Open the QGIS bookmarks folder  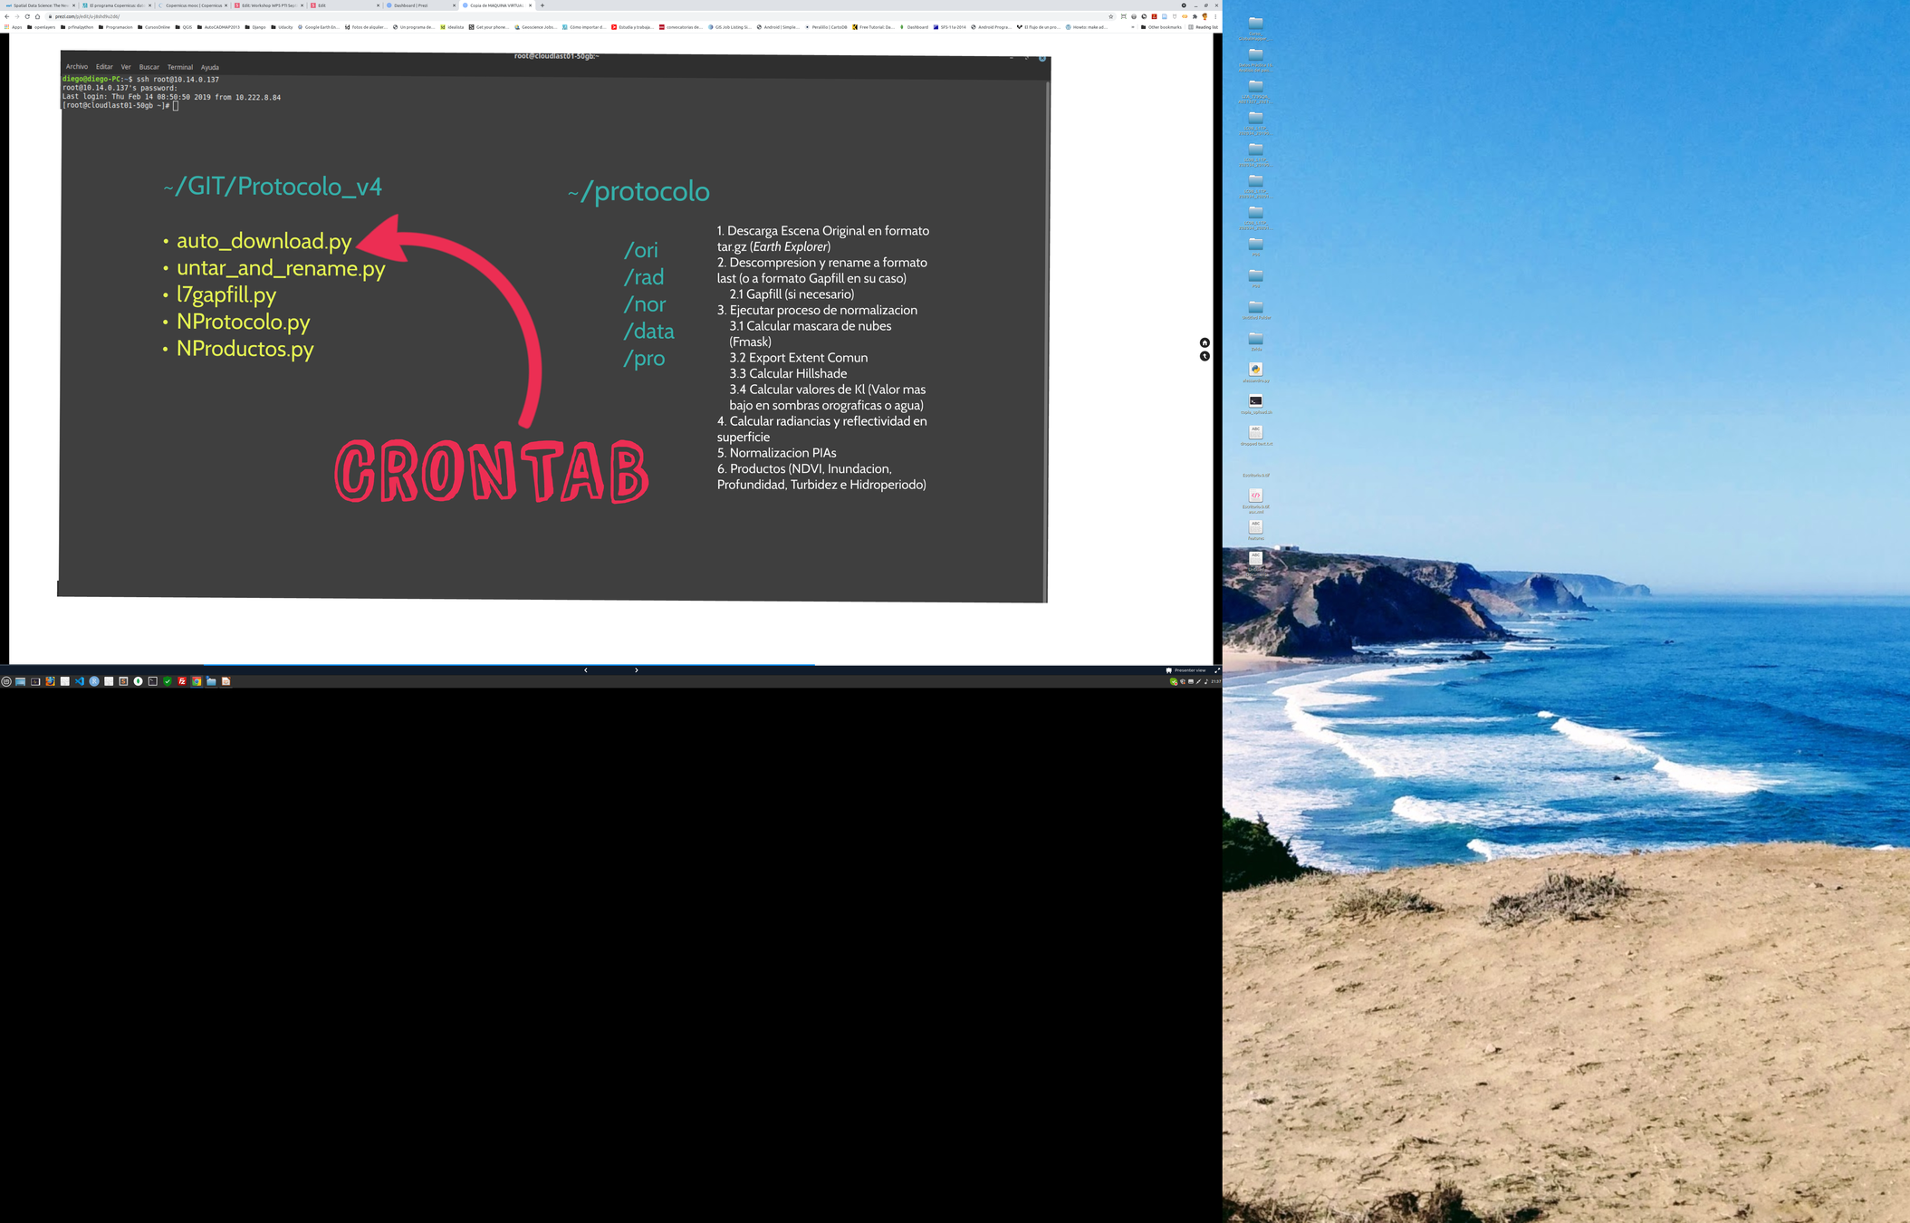pyautogui.click(x=184, y=27)
